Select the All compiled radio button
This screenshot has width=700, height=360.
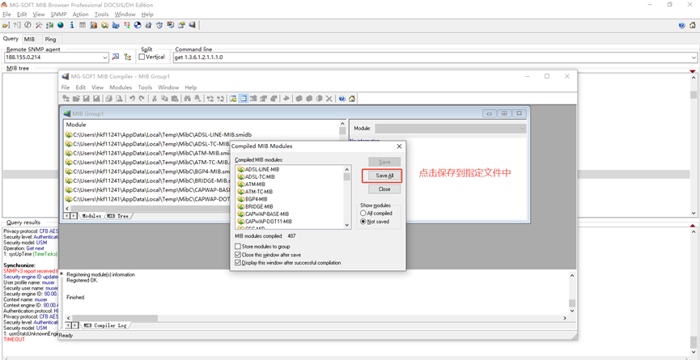363,214
